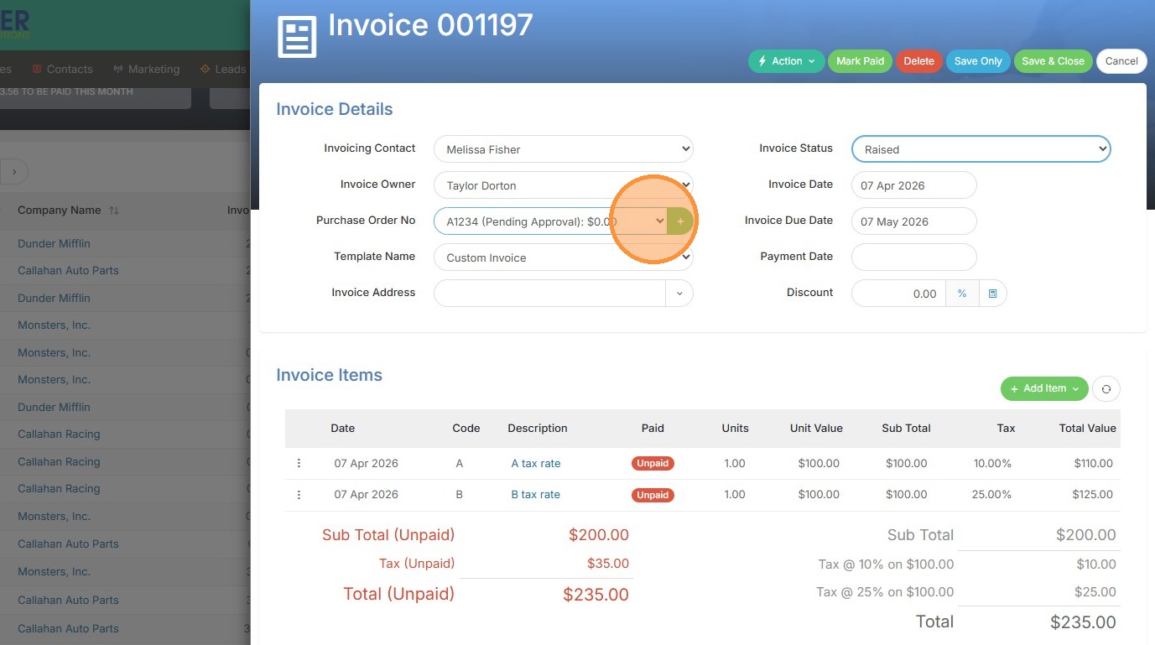Click the Mark Paid button

pos(861,61)
